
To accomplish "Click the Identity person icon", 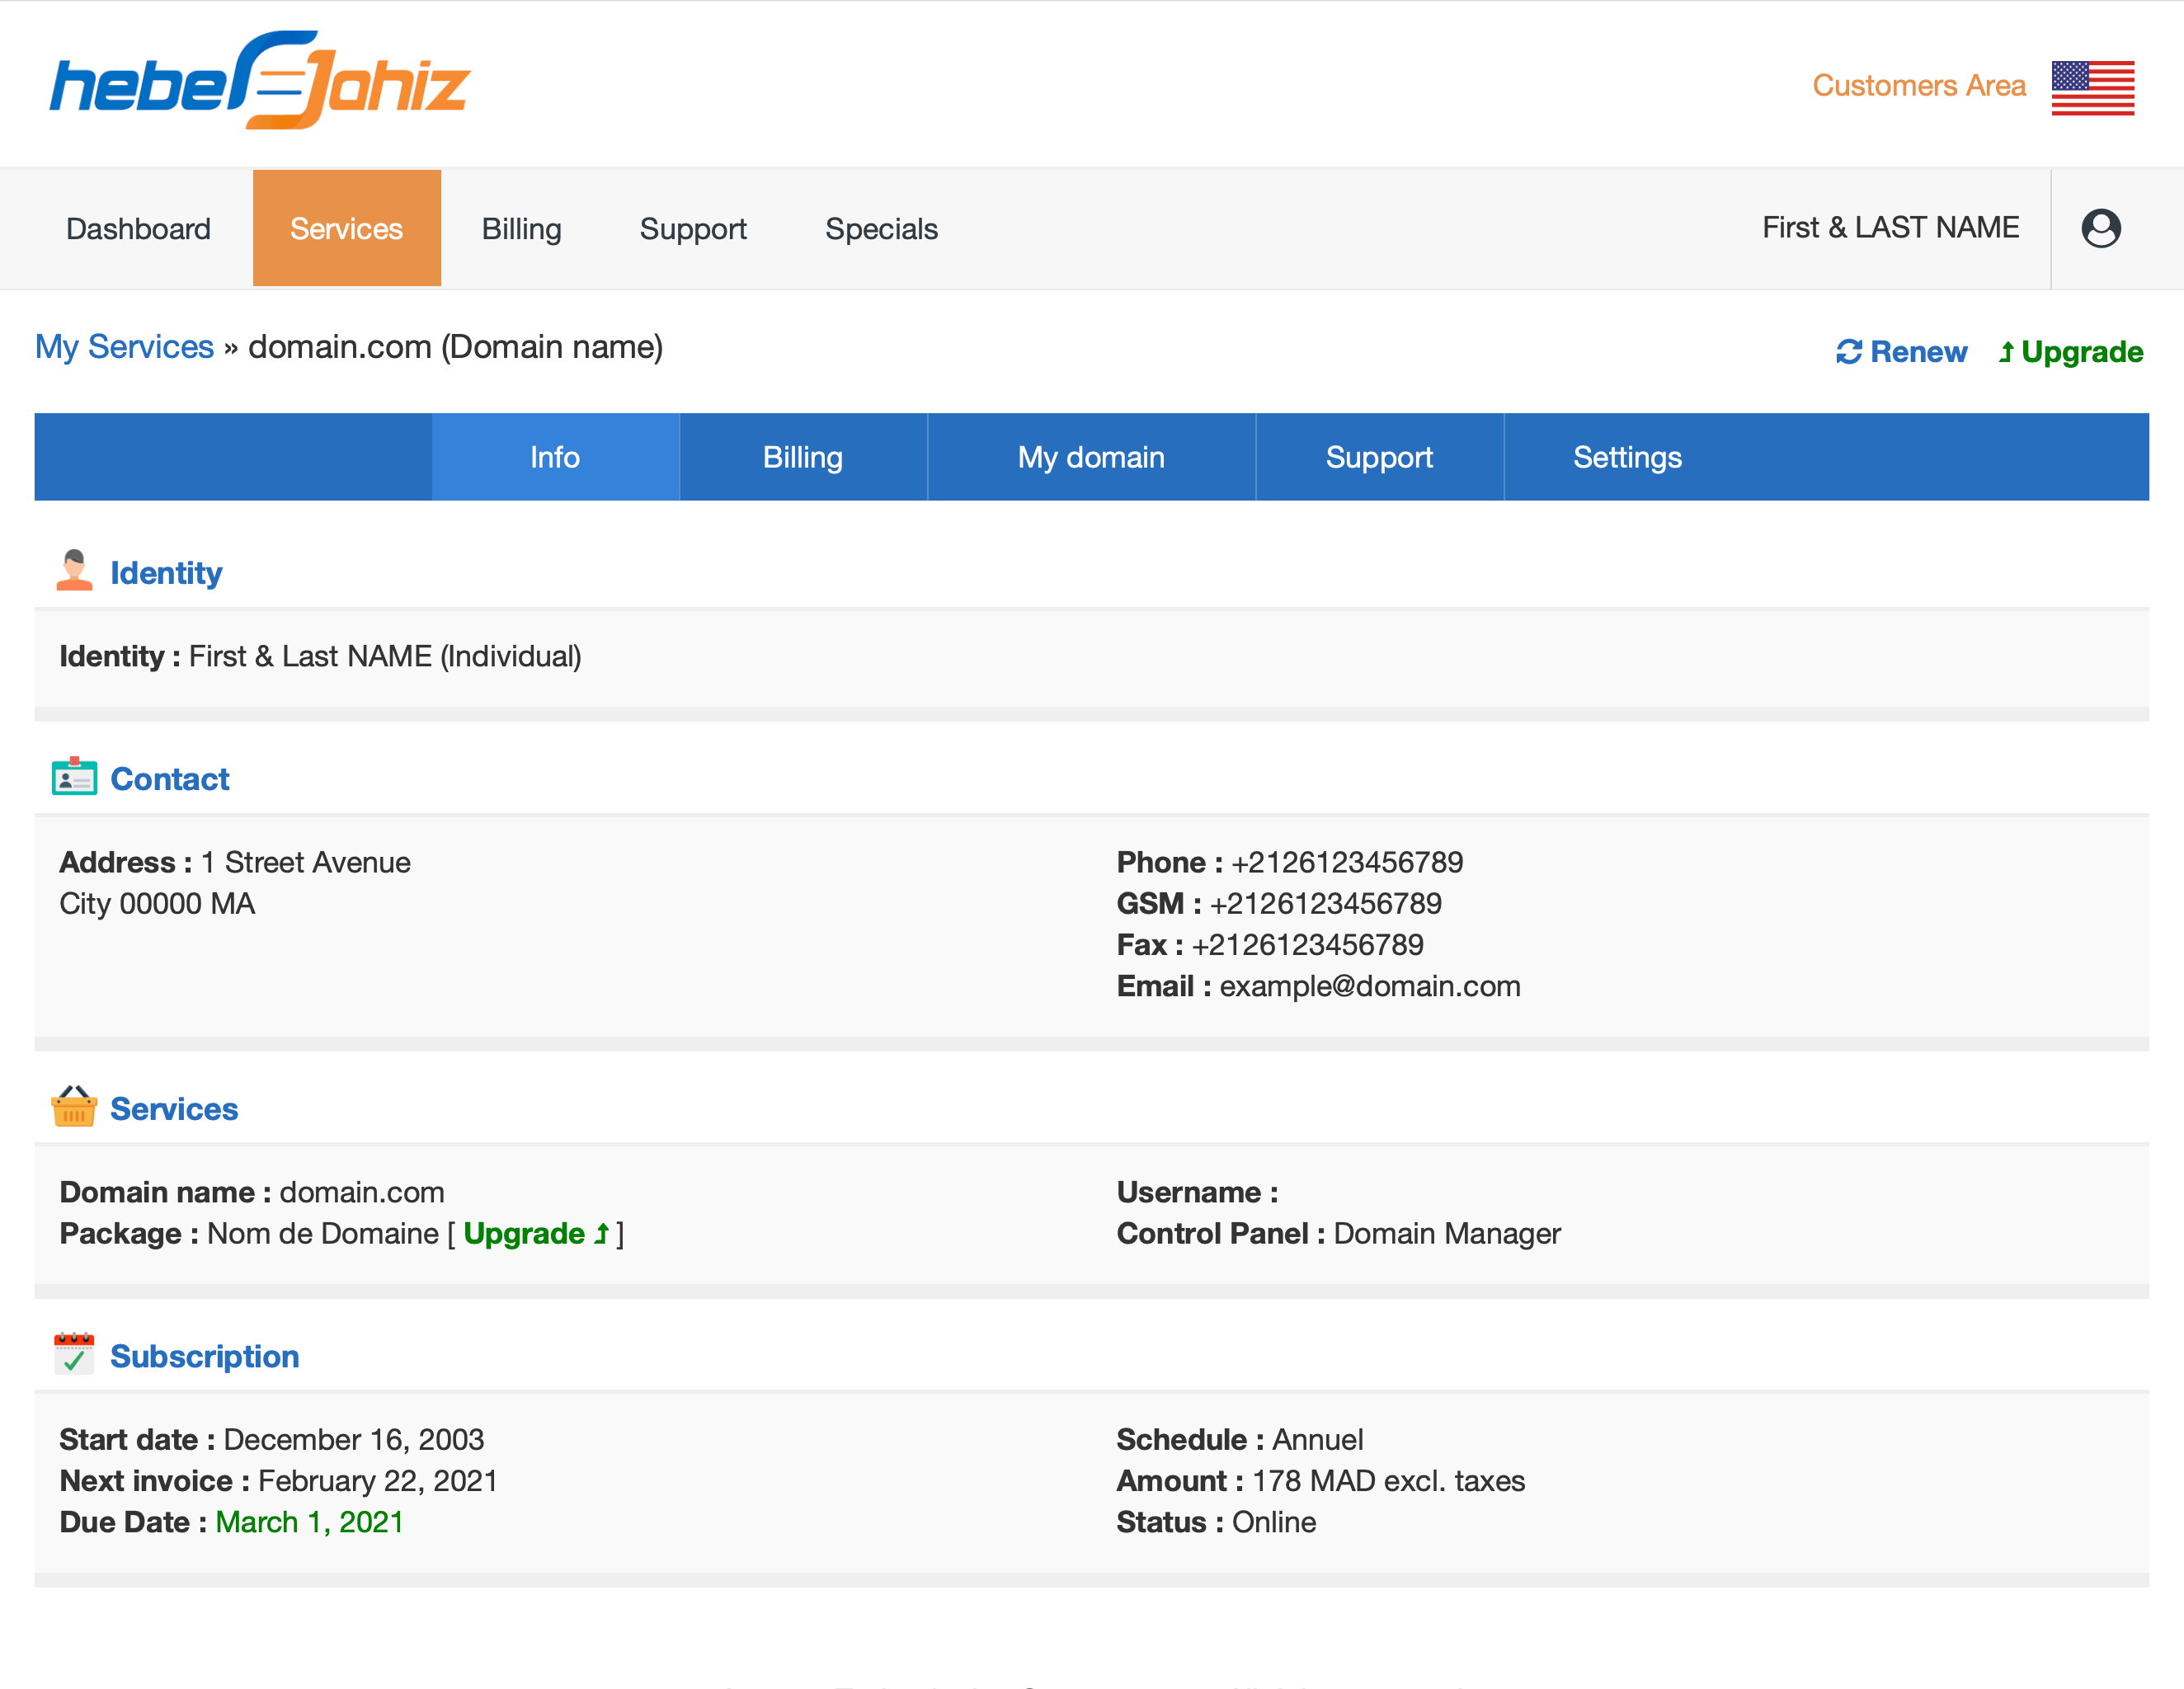I will 74,570.
